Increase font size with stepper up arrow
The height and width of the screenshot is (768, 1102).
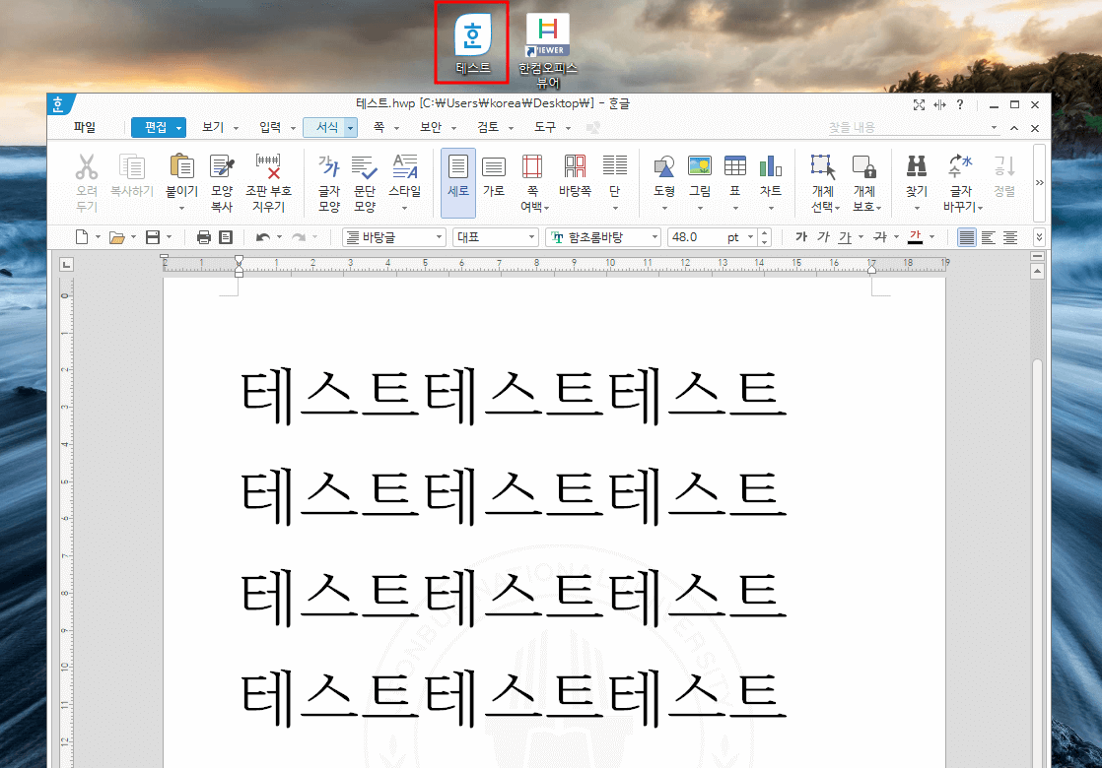pos(765,232)
